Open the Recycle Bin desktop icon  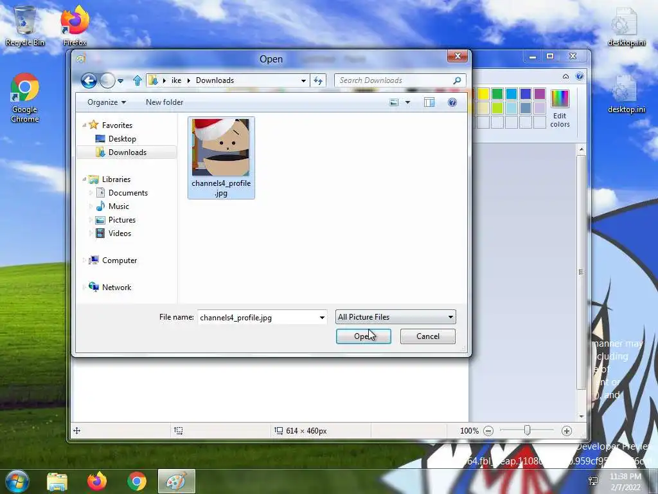click(x=25, y=26)
